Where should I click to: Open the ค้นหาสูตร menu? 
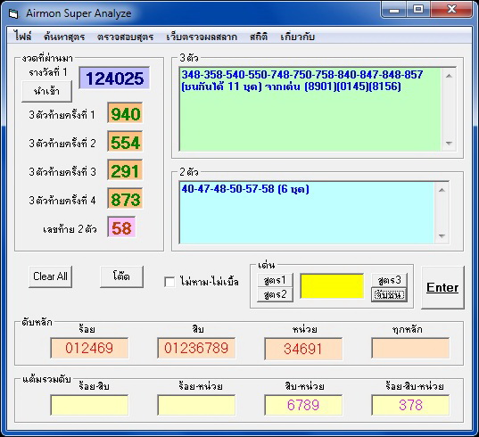pos(64,37)
